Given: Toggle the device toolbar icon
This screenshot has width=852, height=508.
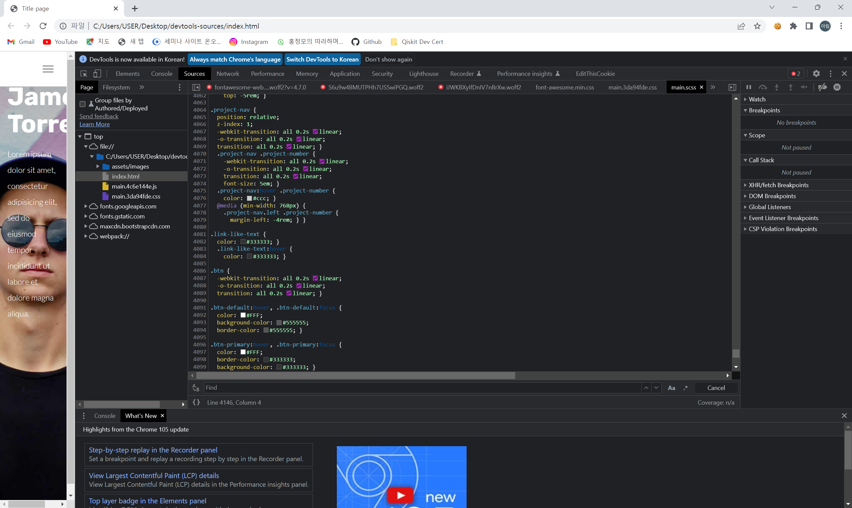Looking at the screenshot, I should [97, 73].
